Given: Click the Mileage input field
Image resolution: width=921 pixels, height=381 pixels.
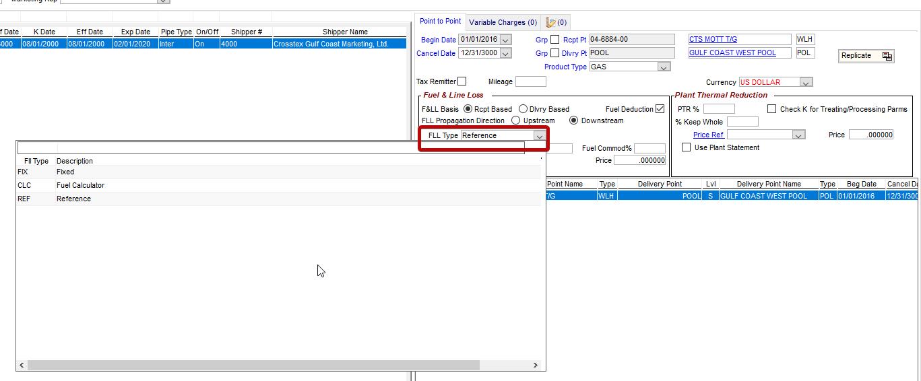Looking at the screenshot, I should (530, 81).
